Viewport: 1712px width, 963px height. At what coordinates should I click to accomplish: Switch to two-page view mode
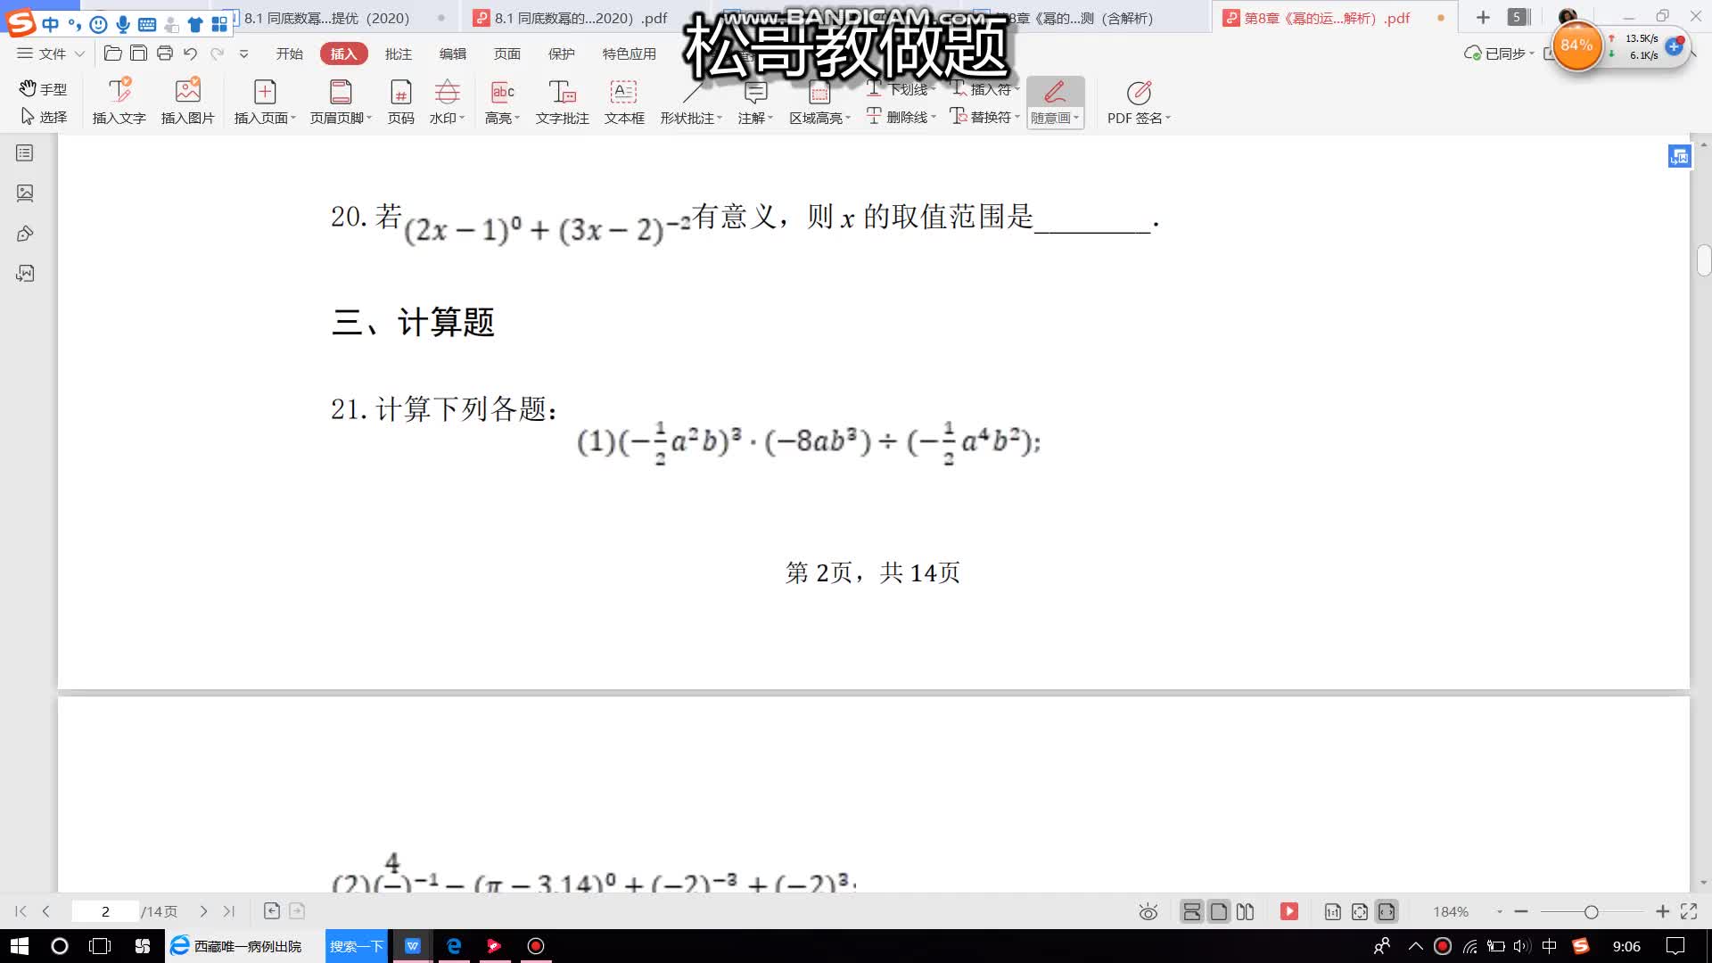coord(1246,911)
